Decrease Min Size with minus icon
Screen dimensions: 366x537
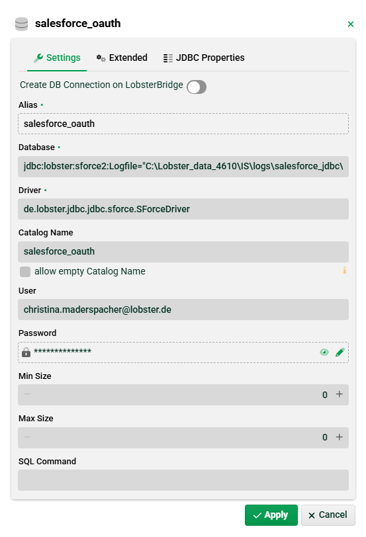tap(27, 394)
